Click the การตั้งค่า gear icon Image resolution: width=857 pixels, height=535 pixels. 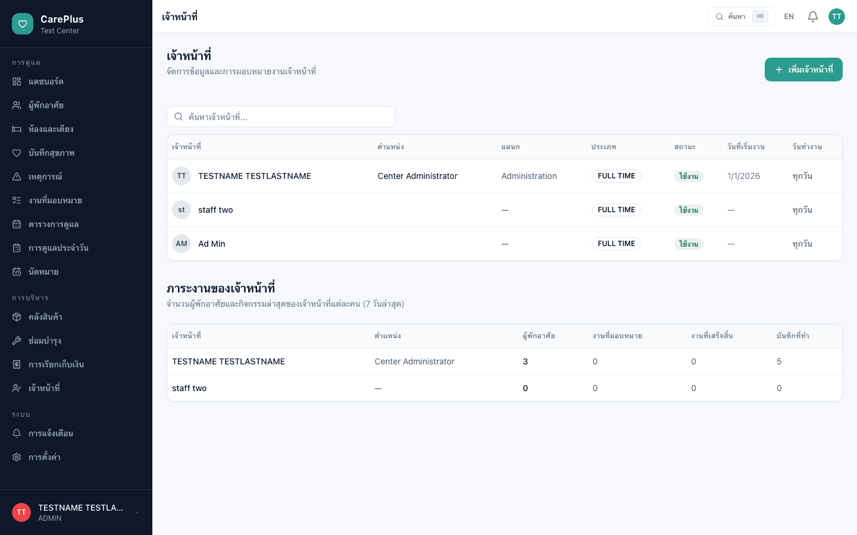17,457
